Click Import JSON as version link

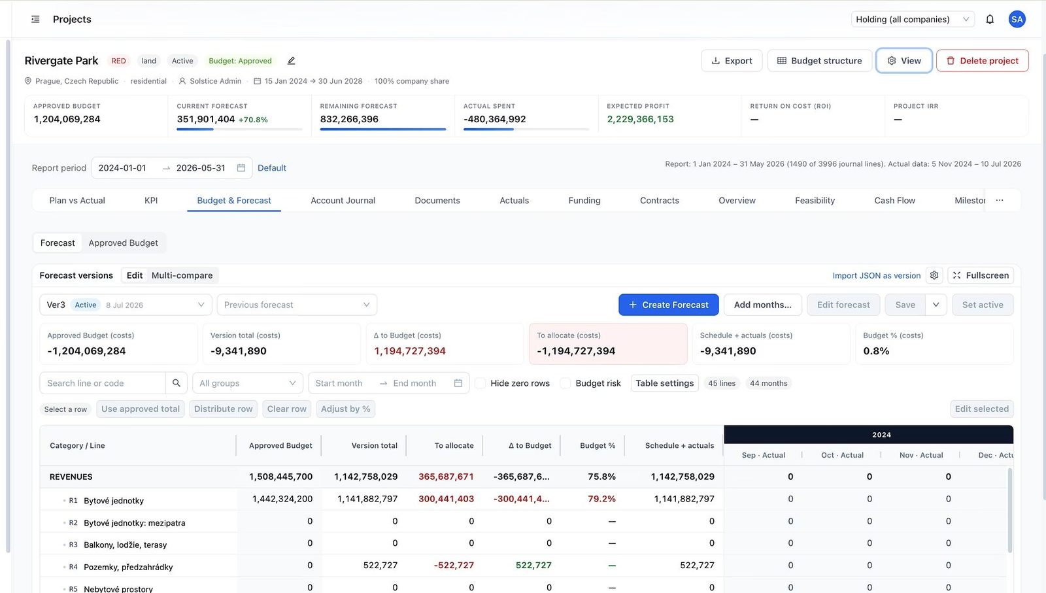[x=876, y=276]
